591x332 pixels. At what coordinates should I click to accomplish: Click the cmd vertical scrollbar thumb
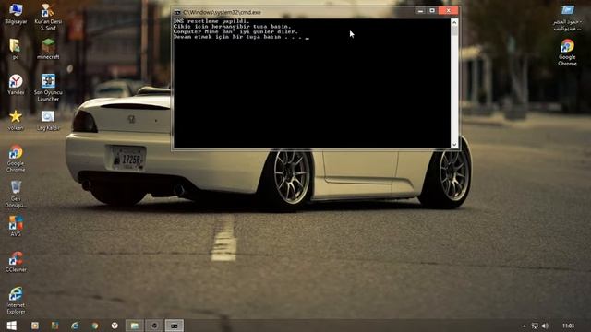(x=454, y=30)
